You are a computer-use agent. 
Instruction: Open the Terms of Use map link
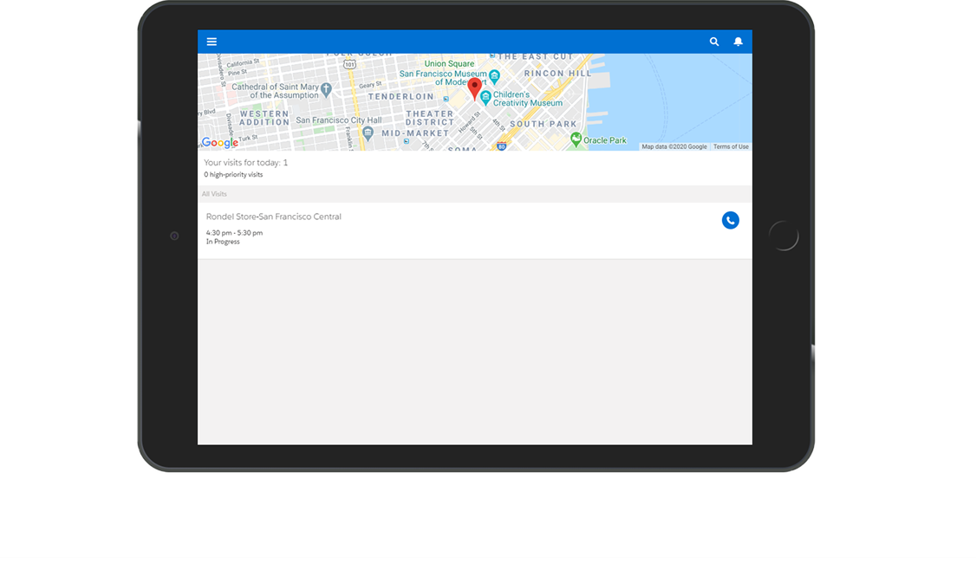tap(731, 147)
